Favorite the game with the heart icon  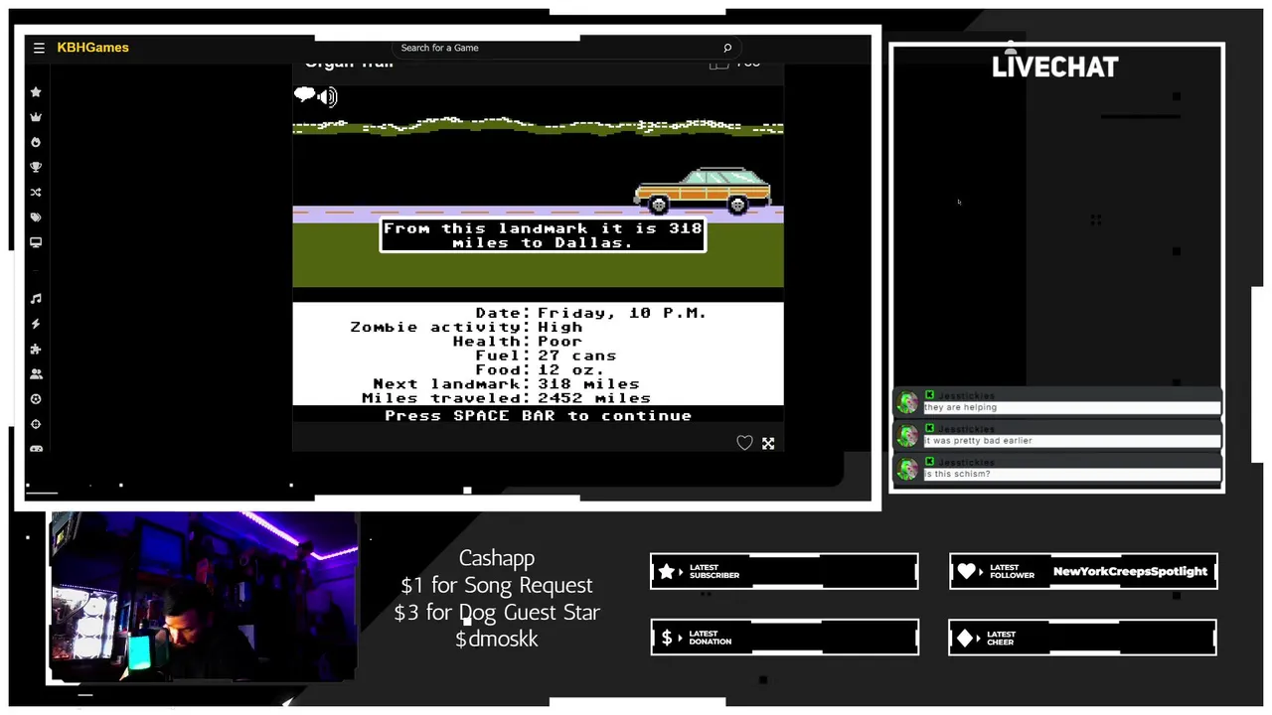pos(744,443)
